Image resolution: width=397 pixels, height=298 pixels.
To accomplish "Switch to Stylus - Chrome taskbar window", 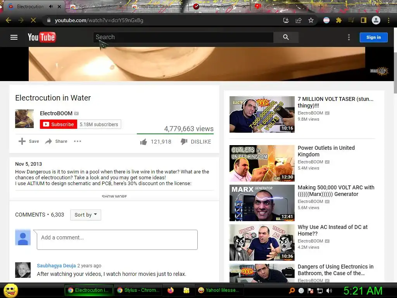I will pos(138,290).
